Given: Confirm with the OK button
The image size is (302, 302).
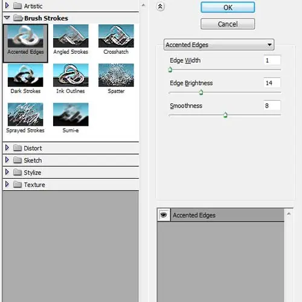Looking at the screenshot, I should pyautogui.click(x=228, y=7).
